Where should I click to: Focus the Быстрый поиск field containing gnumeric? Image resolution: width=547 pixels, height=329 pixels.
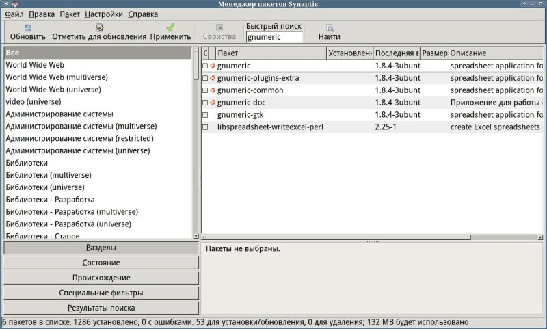click(274, 37)
